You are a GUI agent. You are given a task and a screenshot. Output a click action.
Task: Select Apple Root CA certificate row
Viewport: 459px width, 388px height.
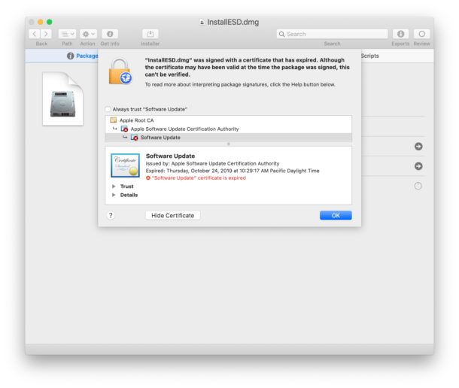tap(228, 120)
